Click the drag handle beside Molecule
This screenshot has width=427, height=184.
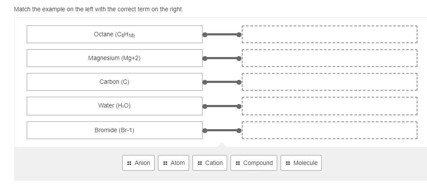pyautogui.click(x=288, y=163)
